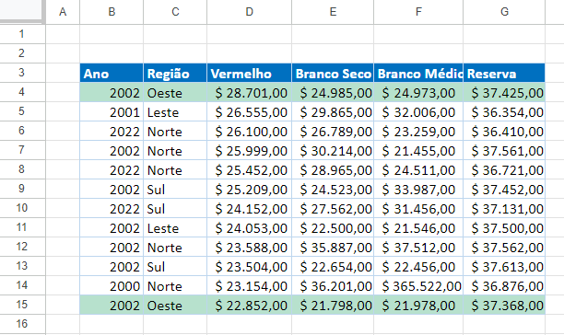The height and width of the screenshot is (335, 564).
Task: Click Sul in row 9
Action: (x=175, y=190)
